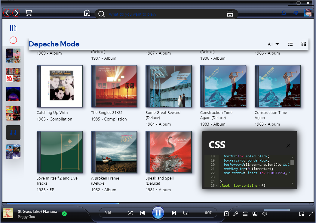Screen dimensions: 316x223
Task: Toggle repeat mode
Action: coord(186,213)
